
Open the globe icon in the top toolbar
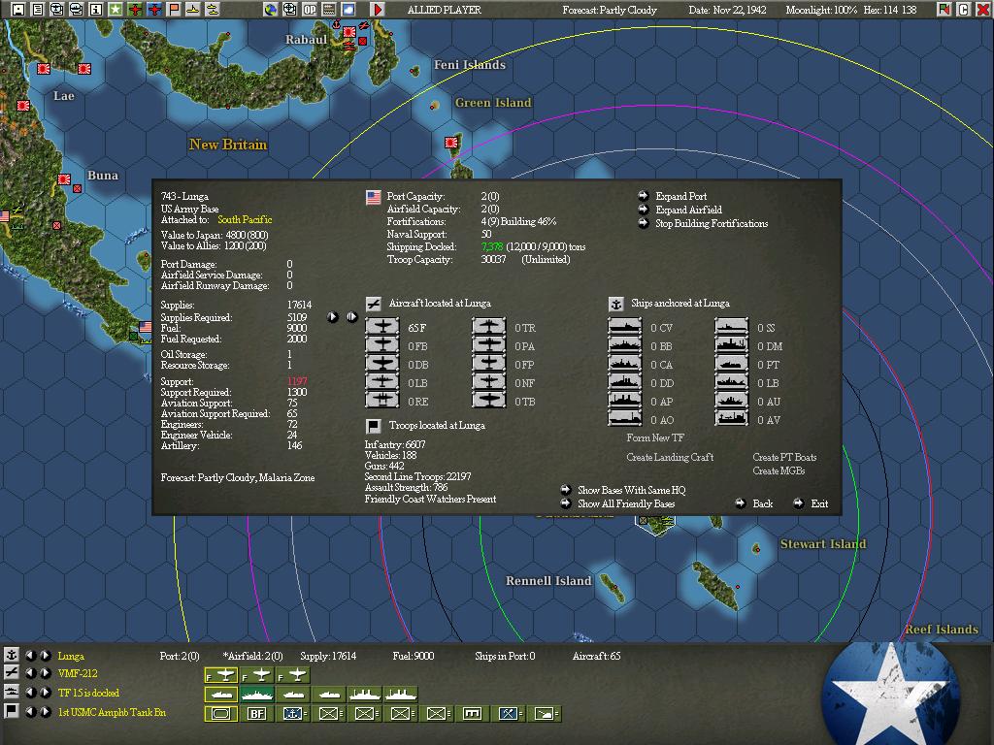pos(271,9)
